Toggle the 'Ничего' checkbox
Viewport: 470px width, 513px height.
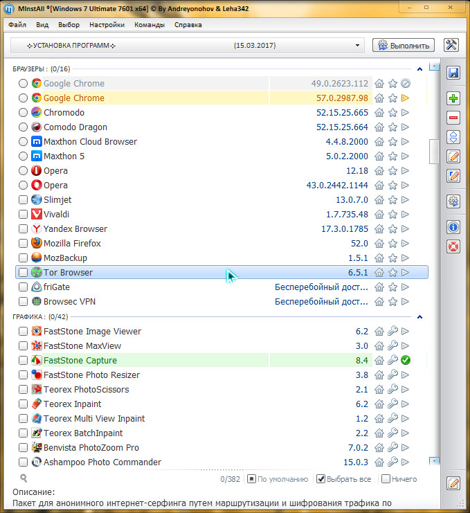coord(386,479)
